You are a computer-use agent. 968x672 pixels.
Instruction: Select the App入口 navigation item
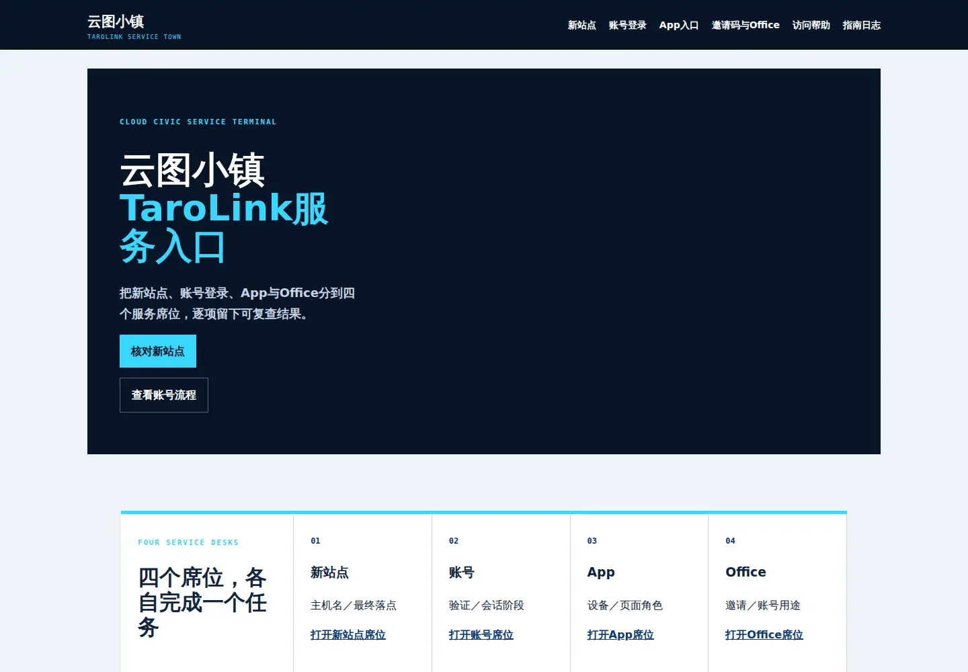click(x=679, y=25)
